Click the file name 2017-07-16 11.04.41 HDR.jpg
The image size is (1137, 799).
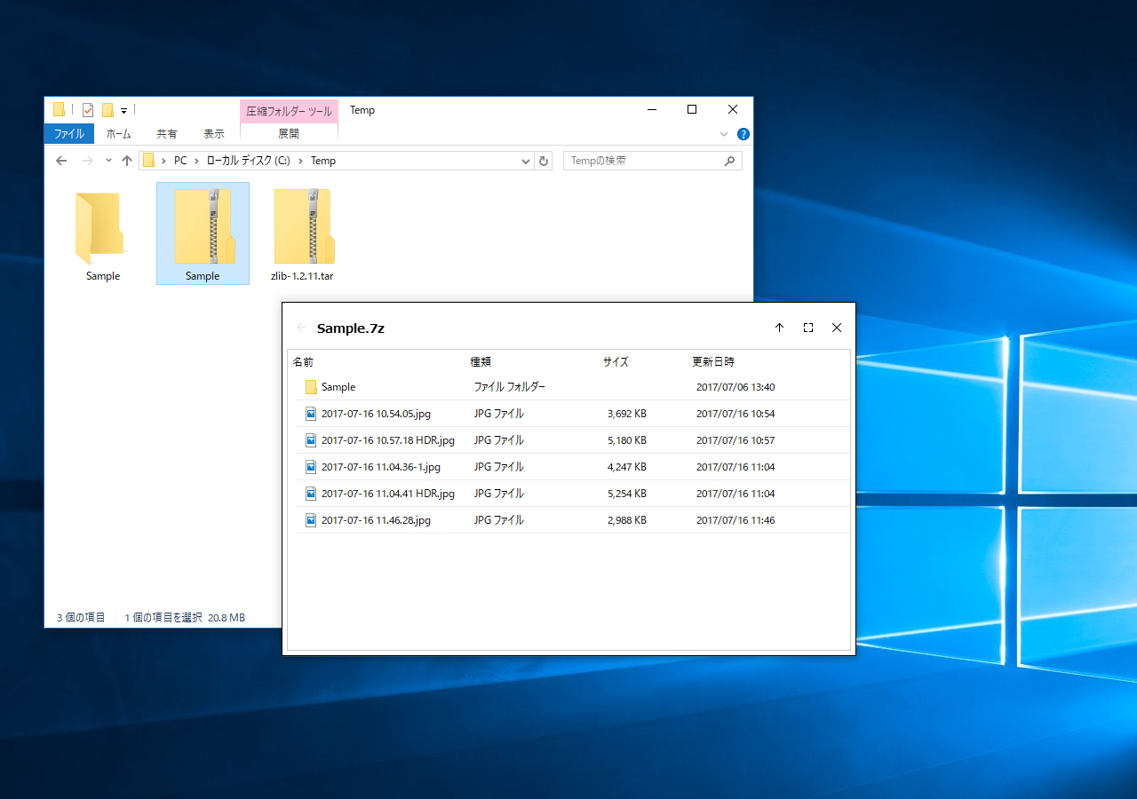388,494
